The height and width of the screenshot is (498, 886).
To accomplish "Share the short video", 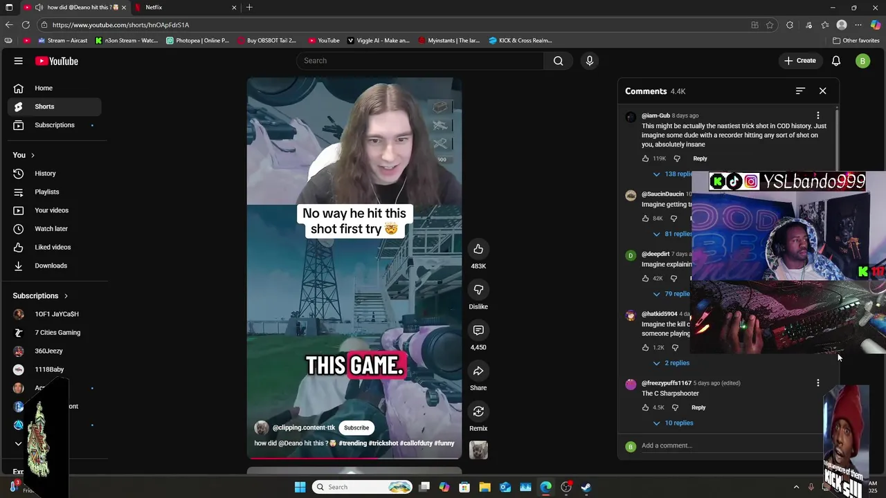I will point(478,371).
